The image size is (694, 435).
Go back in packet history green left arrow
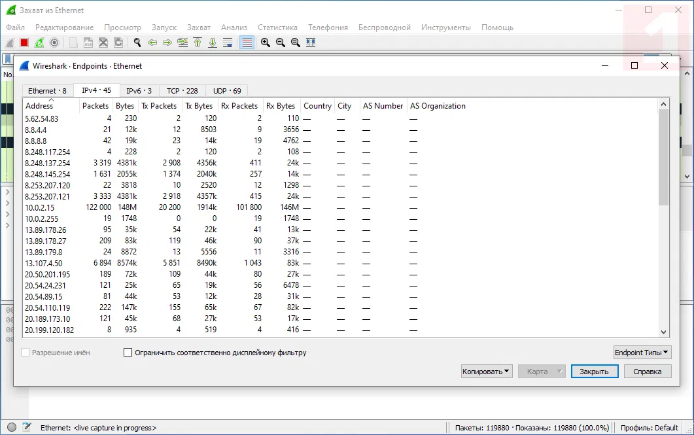[x=152, y=43]
